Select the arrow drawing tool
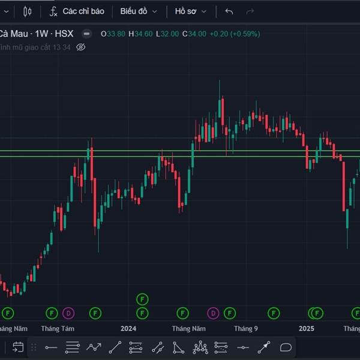 (264, 347)
